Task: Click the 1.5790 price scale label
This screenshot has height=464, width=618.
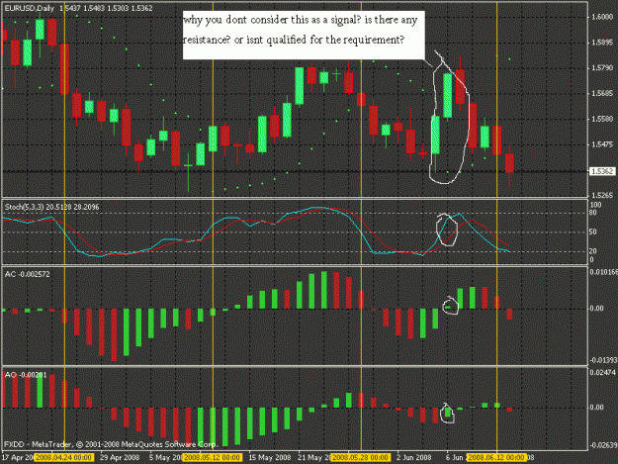Action: coord(602,68)
